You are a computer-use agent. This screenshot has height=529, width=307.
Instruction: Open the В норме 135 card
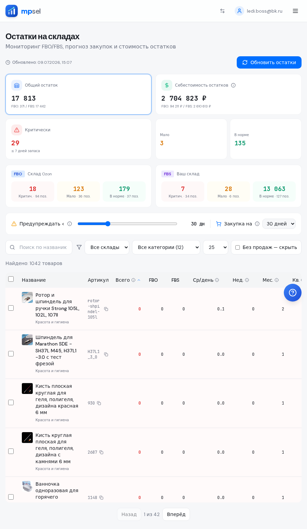tap(266, 139)
